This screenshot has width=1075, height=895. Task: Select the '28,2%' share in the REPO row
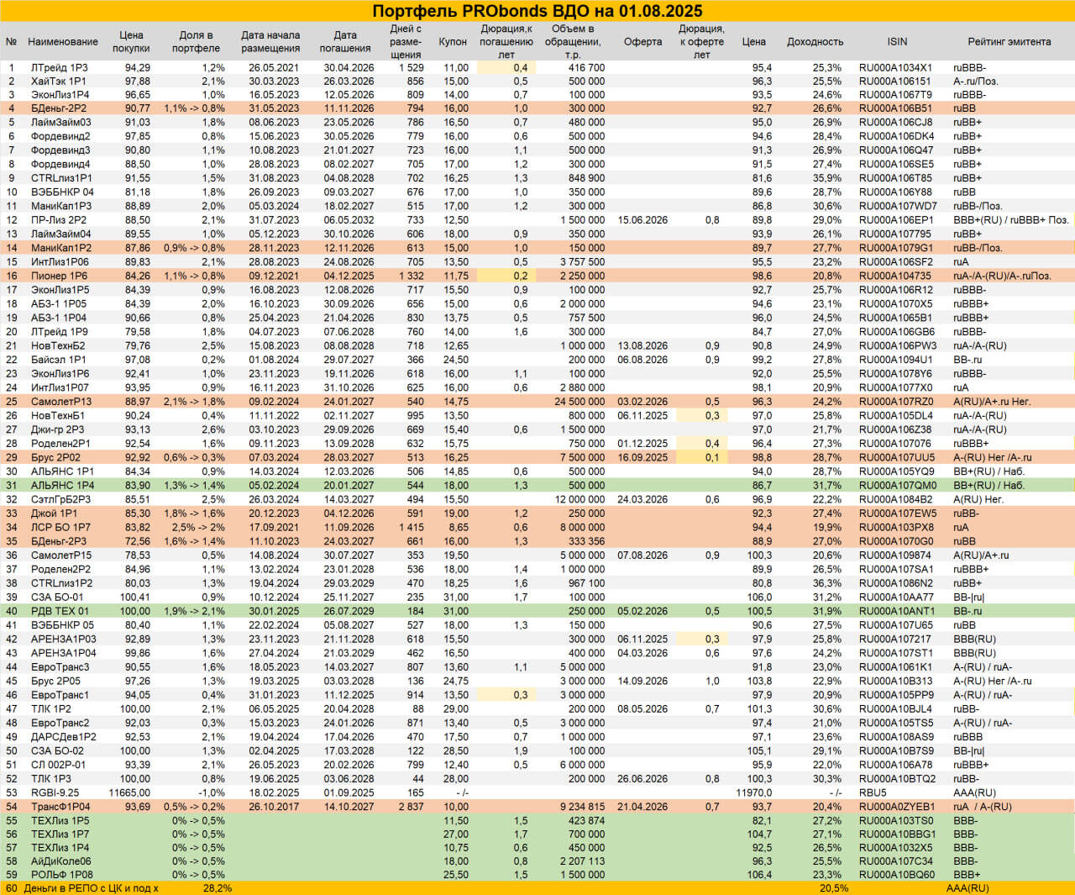218,888
